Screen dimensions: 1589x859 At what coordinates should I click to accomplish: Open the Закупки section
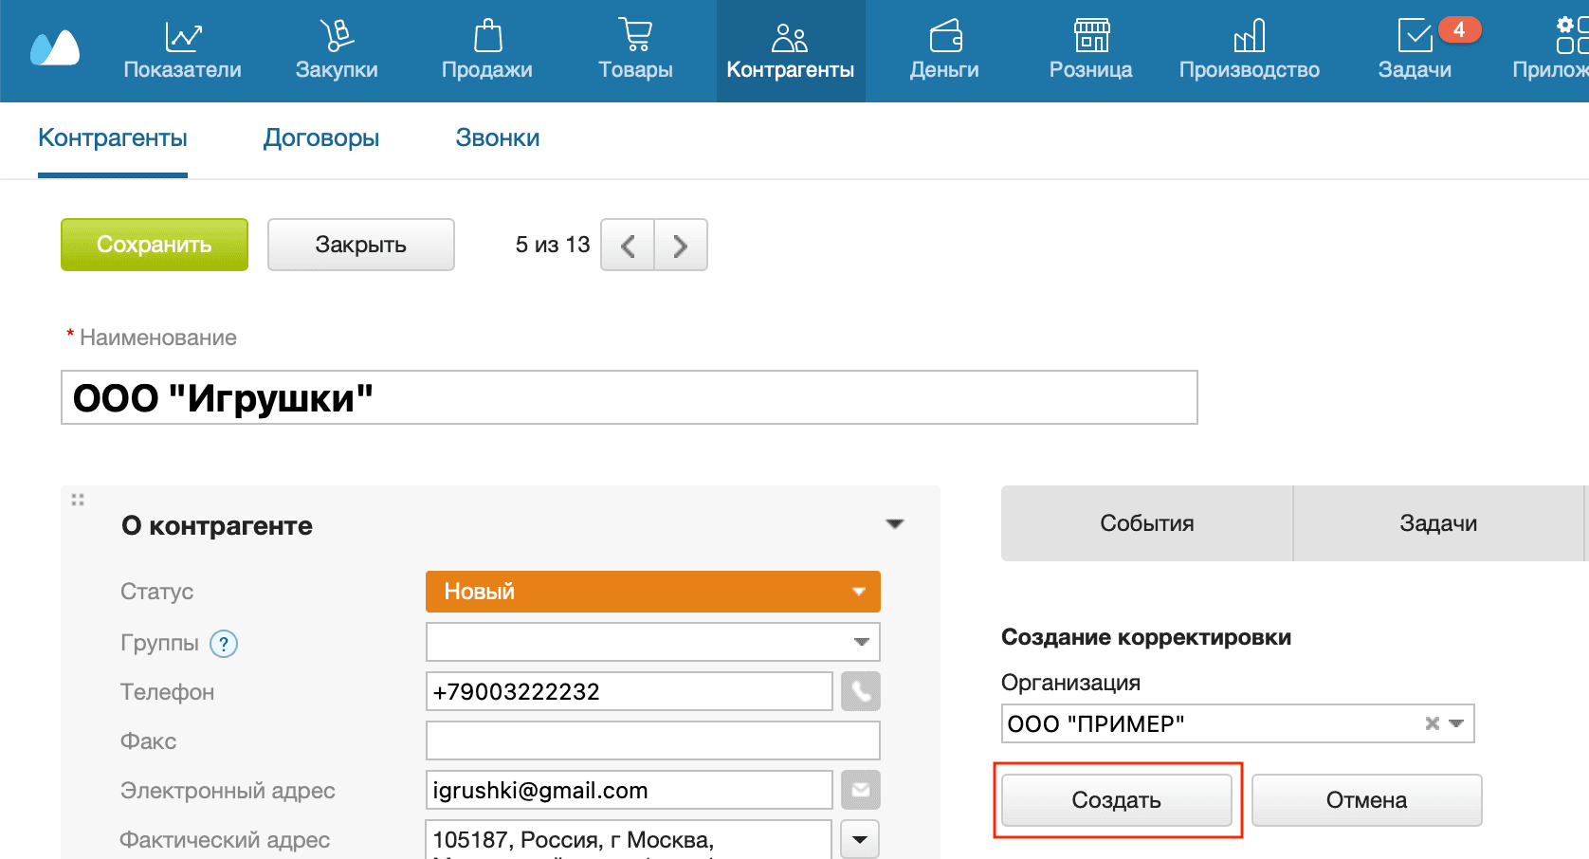(x=336, y=50)
